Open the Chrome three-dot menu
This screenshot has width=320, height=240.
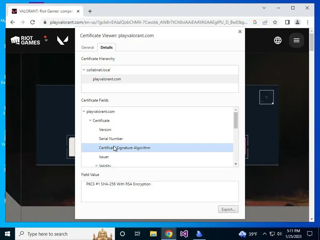[307, 22]
